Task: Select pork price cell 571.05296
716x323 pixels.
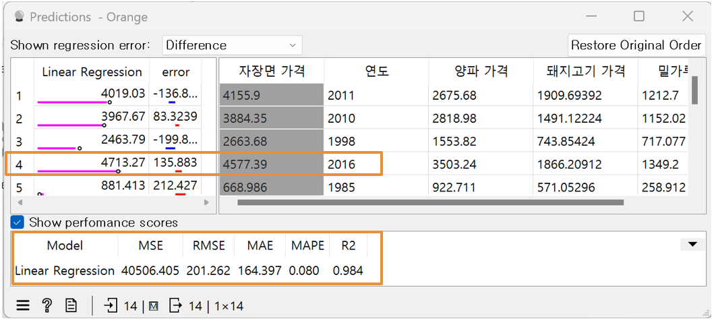Action: tap(585, 187)
